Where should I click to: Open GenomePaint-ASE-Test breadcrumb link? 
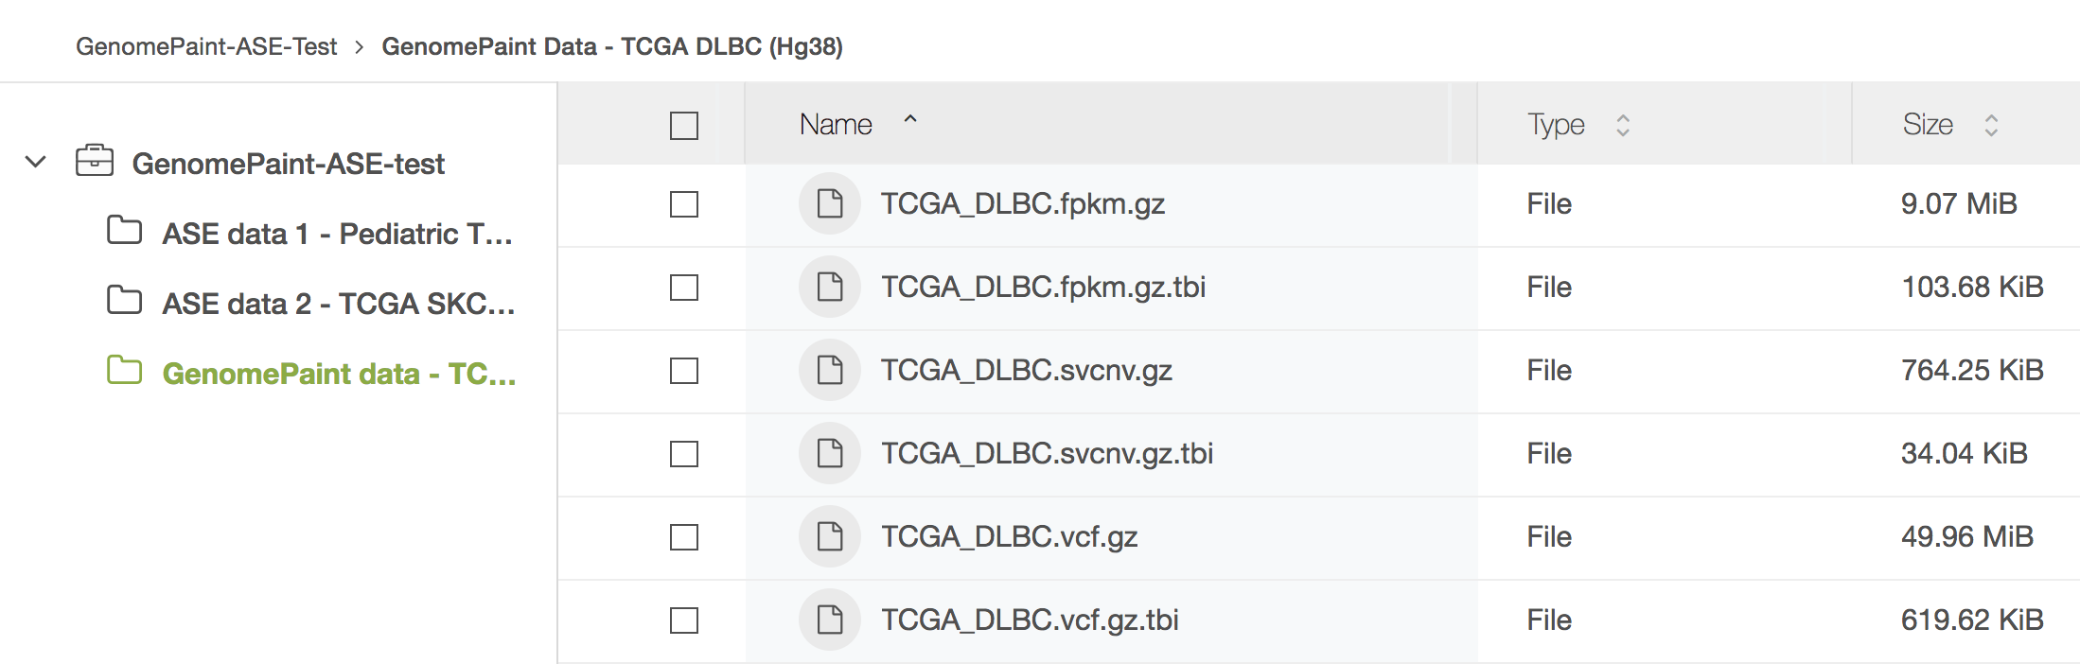pos(206,46)
